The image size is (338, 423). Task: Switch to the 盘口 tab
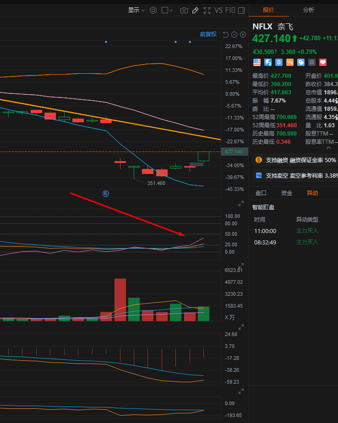click(261, 193)
